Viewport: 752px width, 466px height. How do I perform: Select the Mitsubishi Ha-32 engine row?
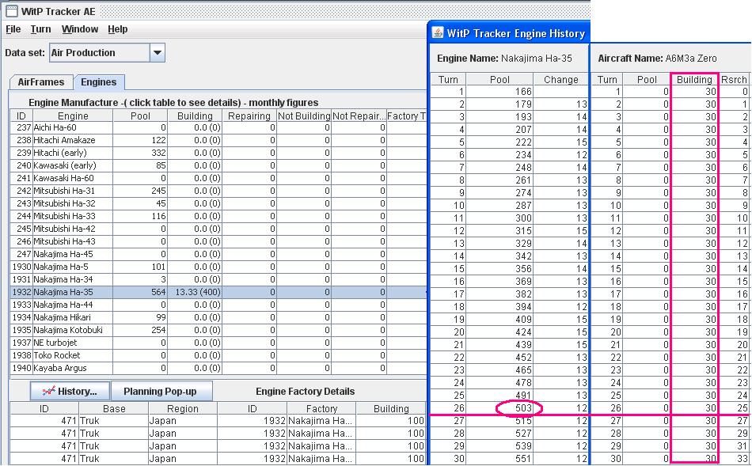pos(218,203)
